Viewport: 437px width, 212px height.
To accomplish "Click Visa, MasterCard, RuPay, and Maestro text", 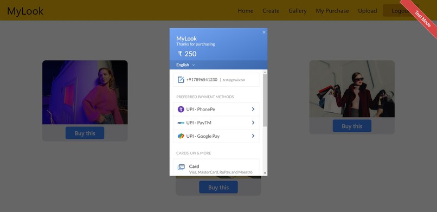I will (x=221, y=172).
